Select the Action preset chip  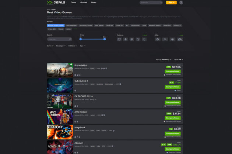(68, 29)
